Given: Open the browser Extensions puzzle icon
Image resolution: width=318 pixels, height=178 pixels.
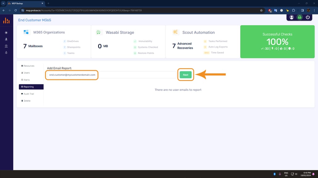Looking at the screenshot, I should [x=293, y=10].
